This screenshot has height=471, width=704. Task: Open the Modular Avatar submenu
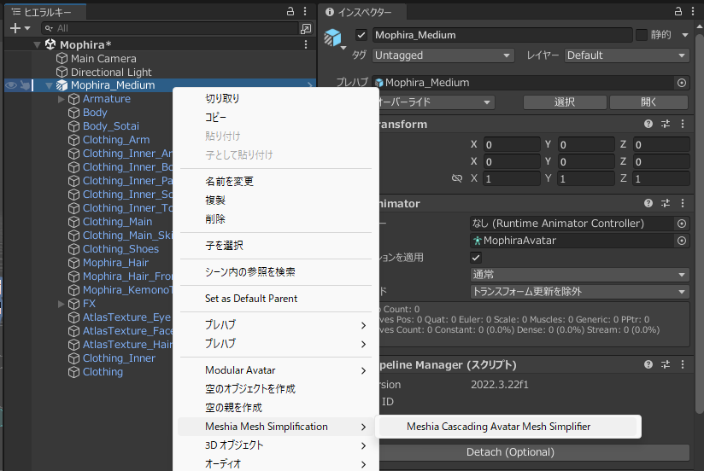point(276,370)
